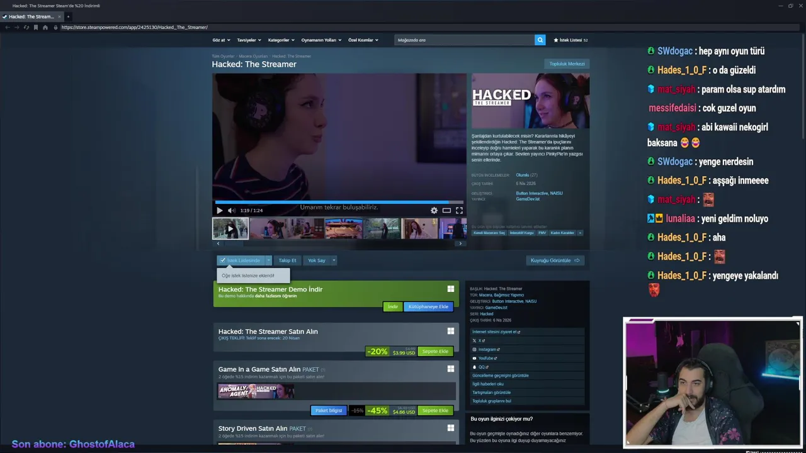The image size is (806, 453).
Task: Play the trailer video
Action: click(219, 210)
